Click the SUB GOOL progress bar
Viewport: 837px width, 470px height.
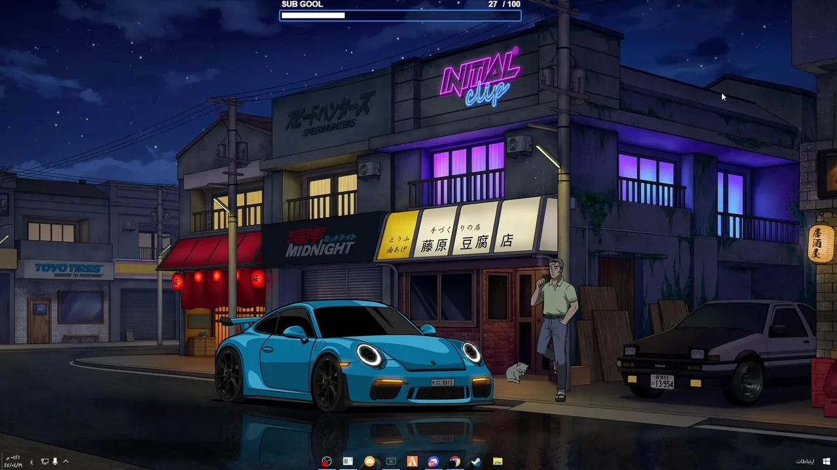click(400, 15)
